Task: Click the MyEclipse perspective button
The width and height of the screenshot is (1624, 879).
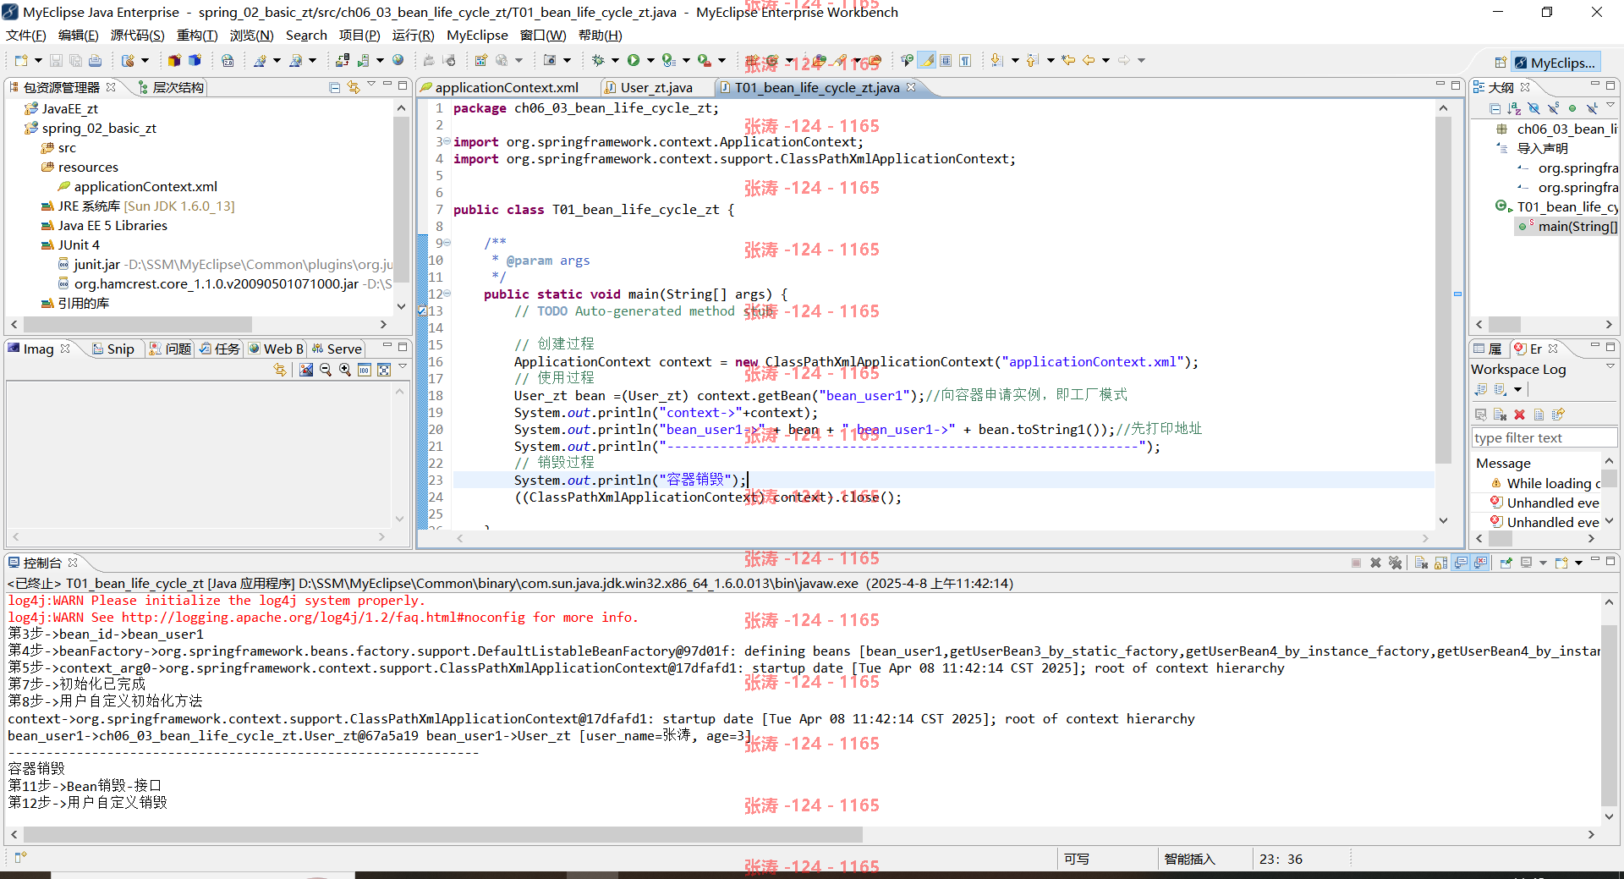Action: (1555, 63)
